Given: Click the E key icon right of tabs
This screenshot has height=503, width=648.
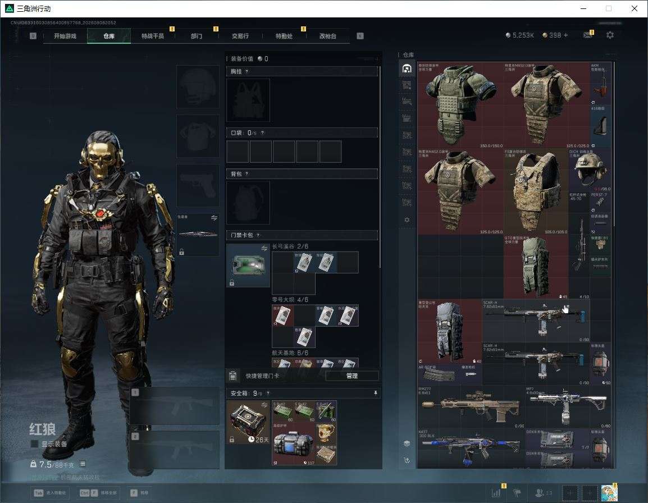Looking at the screenshot, I should pyautogui.click(x=360, y=36).
